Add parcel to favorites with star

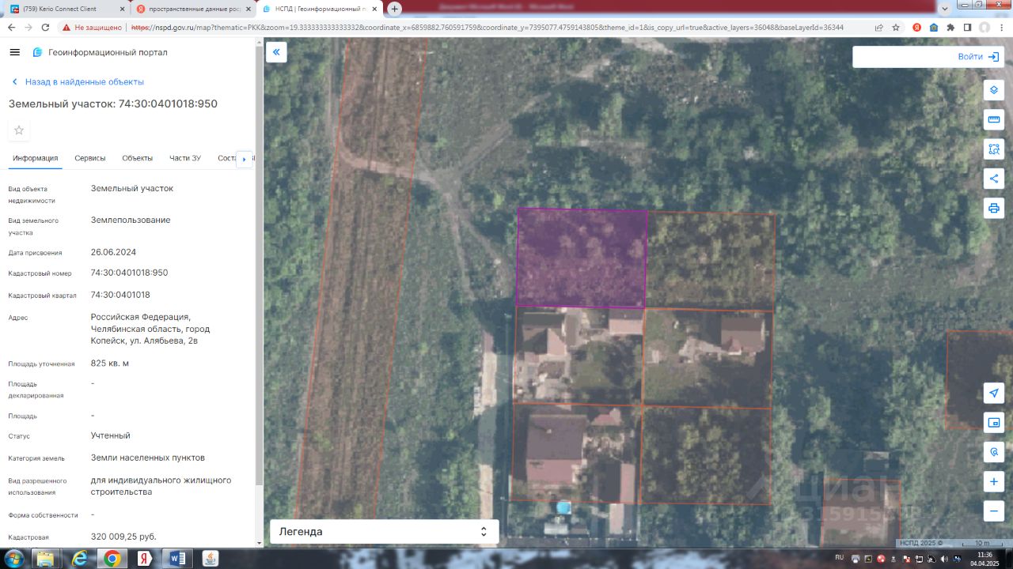pos(19,130)
